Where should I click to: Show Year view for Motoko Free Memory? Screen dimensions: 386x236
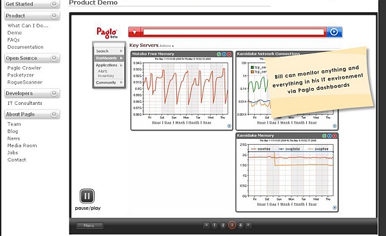(x=207, y=123)
